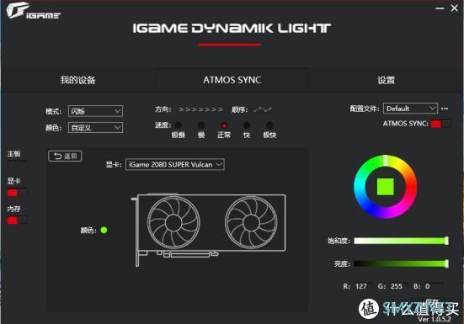
Task: Toggle the 内存 switch in sidebar
Action: coord(17,220)
